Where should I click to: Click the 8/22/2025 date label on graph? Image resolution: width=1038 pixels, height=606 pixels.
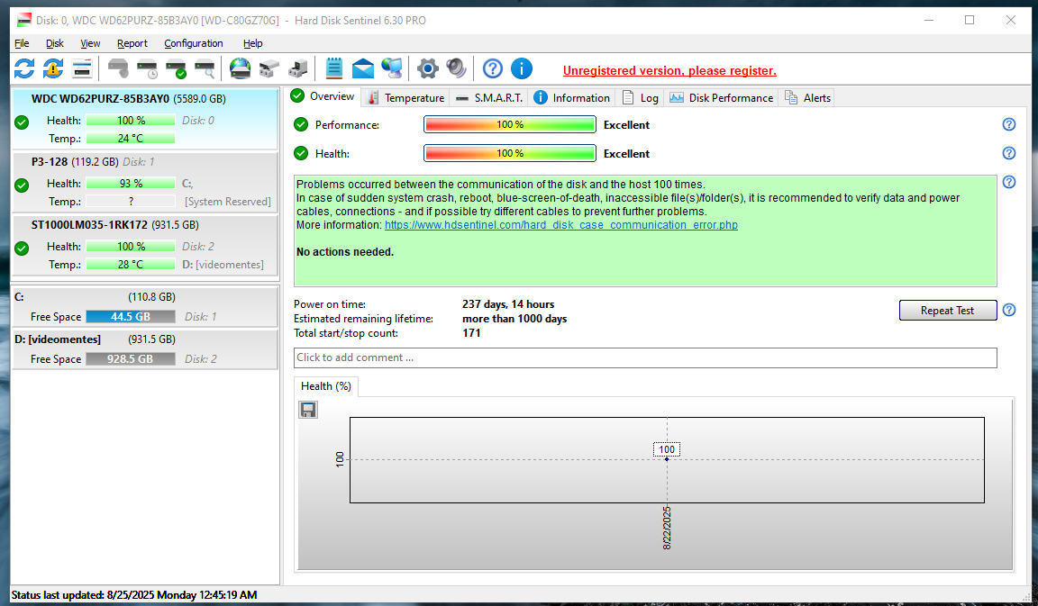(667, 528)
